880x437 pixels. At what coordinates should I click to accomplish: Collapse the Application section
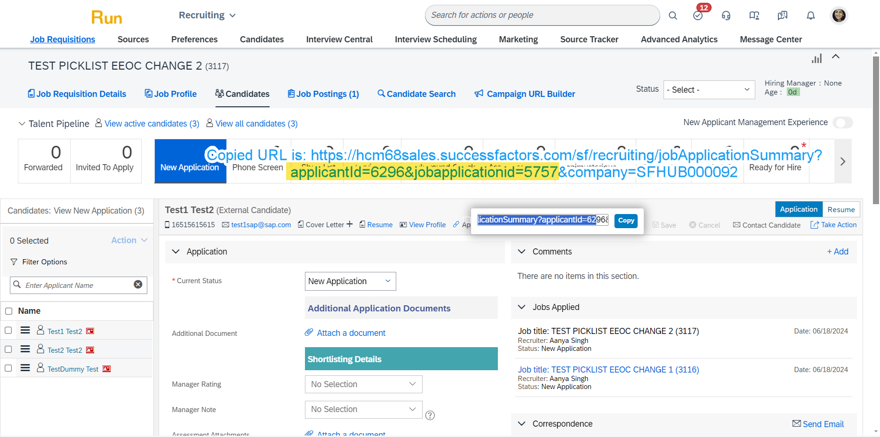click(176, 252)
